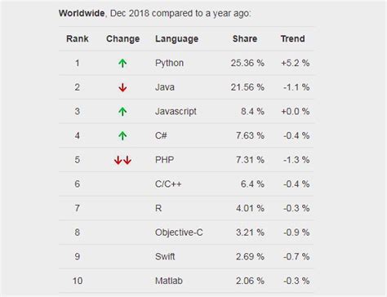Select the Objective-C language name
Screen dimensions: 387x297
tap(179, 233)
